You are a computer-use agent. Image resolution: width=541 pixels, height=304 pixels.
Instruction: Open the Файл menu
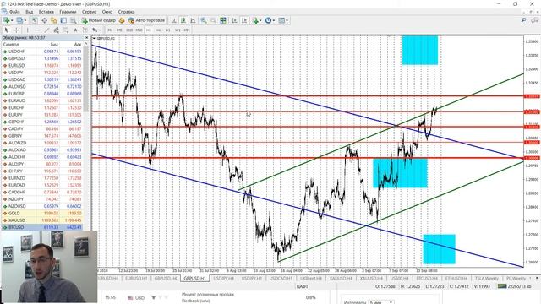(14, 11)
